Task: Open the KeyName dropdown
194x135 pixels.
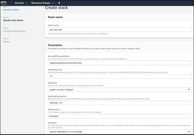Action: [120, 90]
